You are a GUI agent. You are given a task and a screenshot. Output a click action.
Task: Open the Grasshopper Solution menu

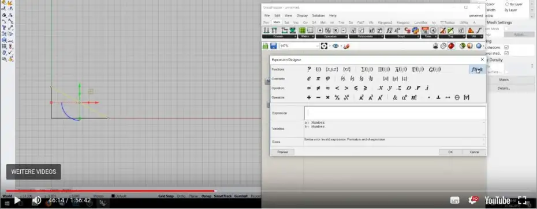coord(318,16)
